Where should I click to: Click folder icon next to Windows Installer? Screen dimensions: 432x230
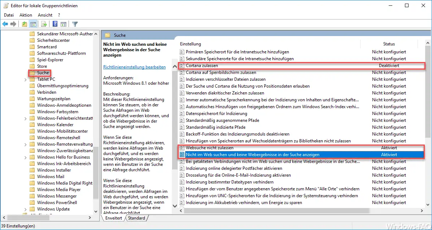(x=32, y=170)
